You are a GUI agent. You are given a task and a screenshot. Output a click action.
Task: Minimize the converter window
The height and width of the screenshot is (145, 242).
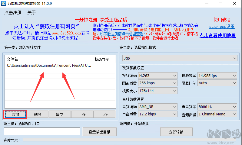pyautogui.click(x=207, y=4)
